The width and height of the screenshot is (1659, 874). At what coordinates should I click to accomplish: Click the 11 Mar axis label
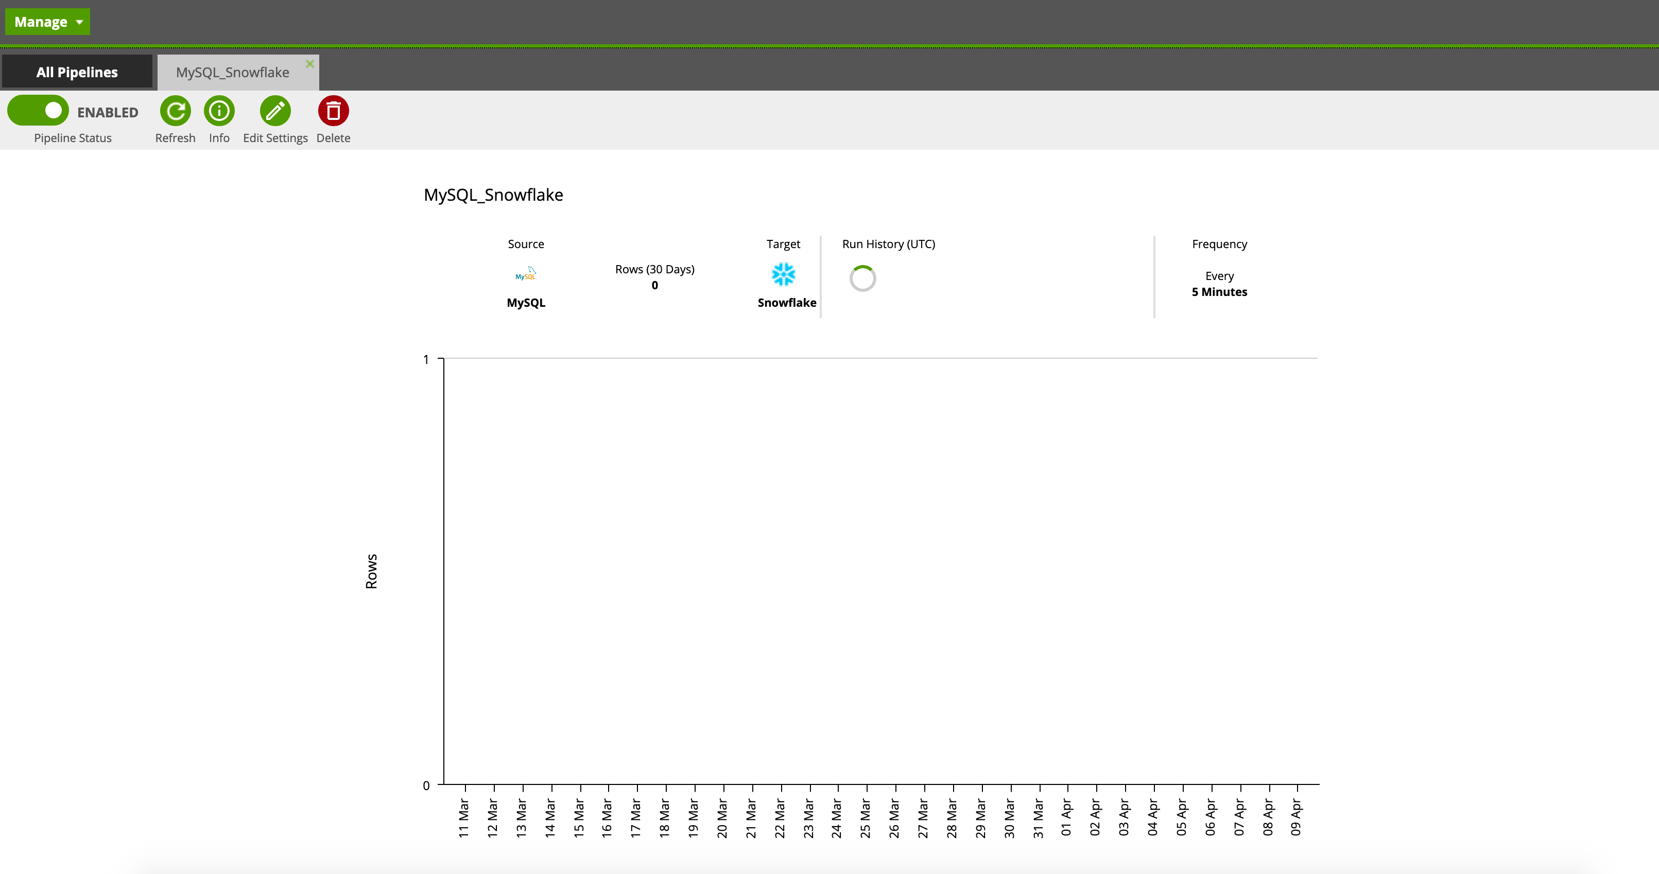(464, 818)
